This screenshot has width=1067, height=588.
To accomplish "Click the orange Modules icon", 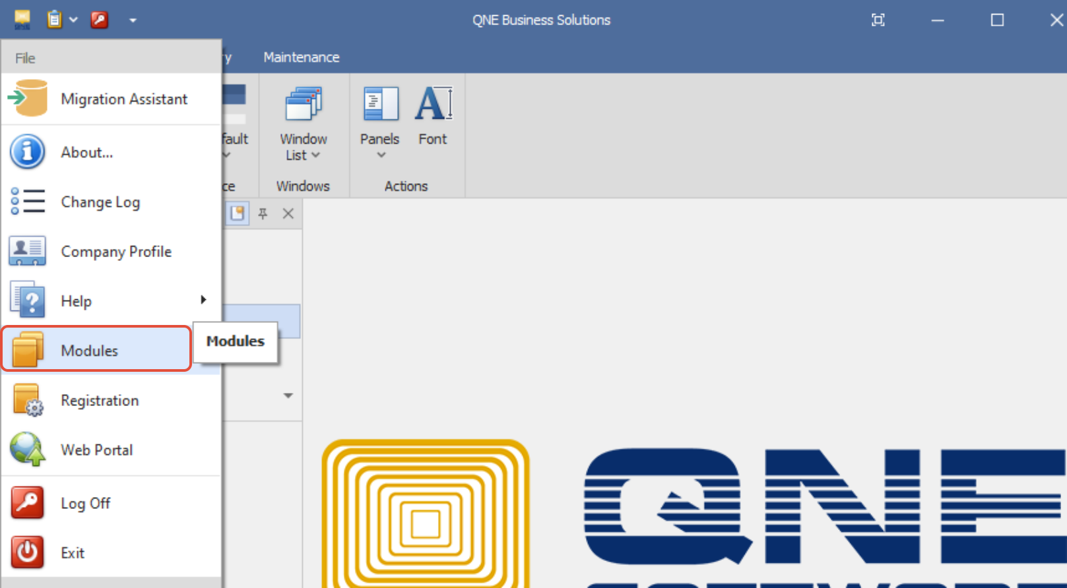I will coord(28,349).
